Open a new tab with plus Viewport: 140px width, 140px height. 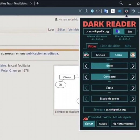click(x=38, y=3)
